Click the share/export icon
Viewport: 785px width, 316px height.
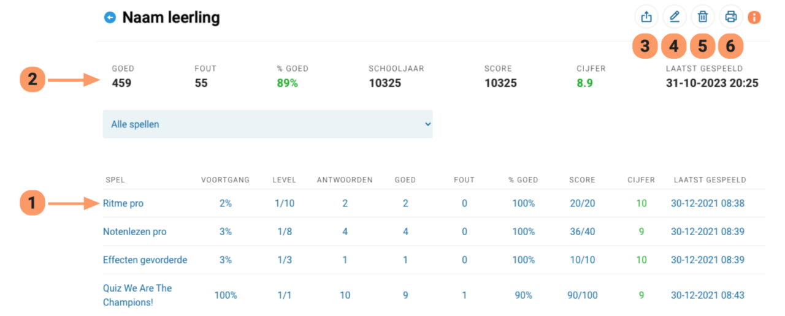[646, 17]
